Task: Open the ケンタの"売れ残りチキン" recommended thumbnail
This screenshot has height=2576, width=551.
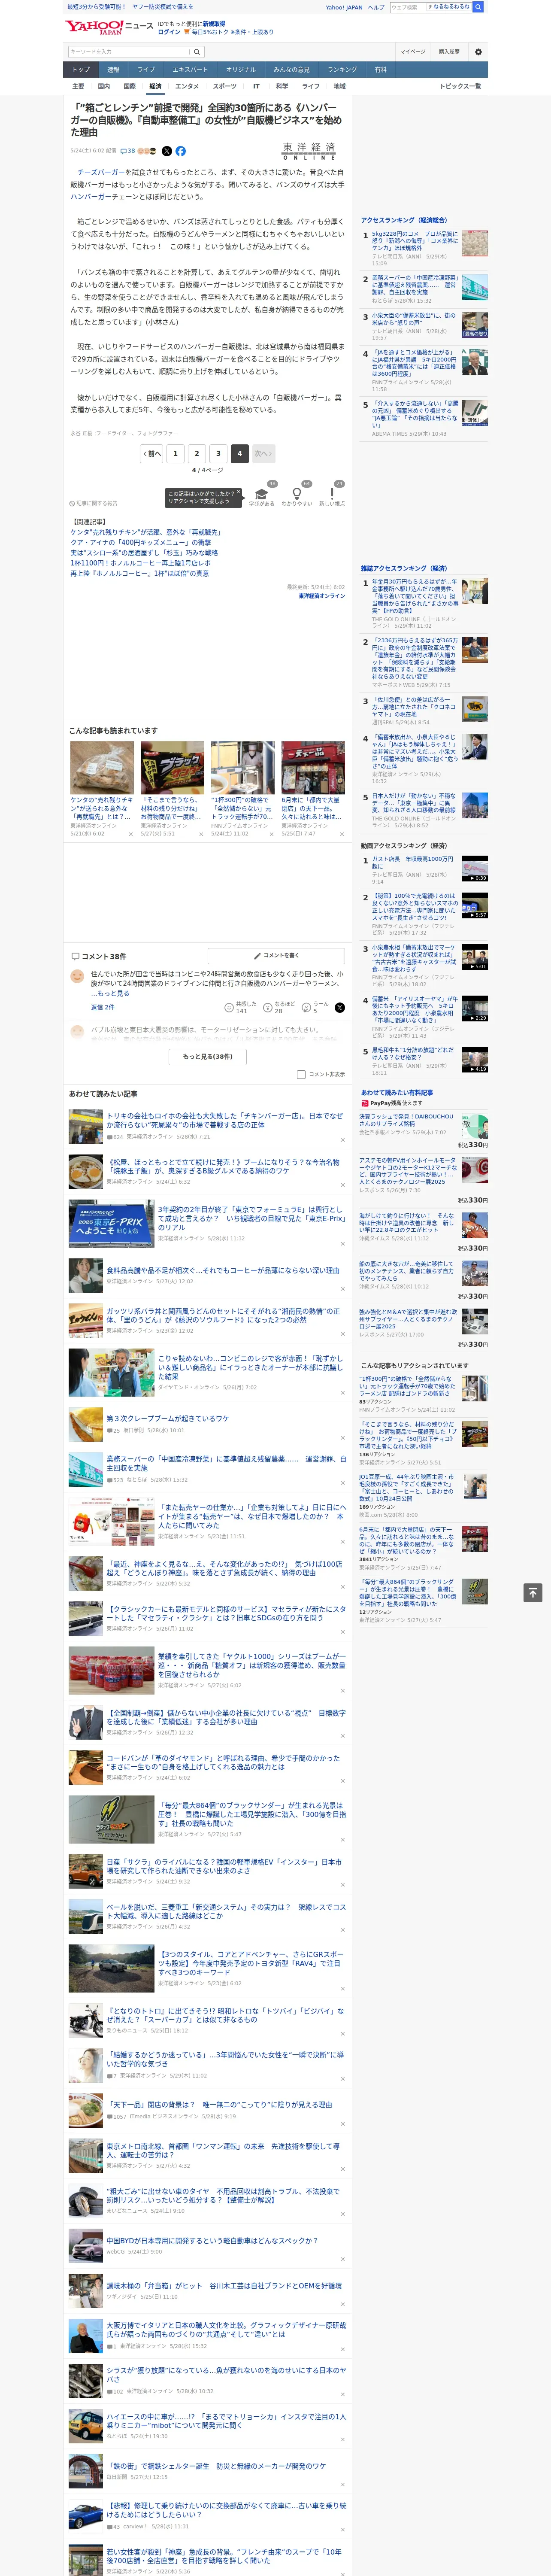Action: [102, 768]
